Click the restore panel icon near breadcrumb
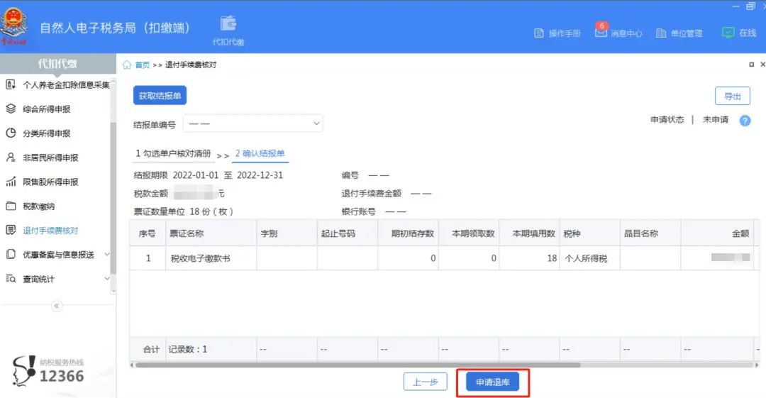The image size is (766, 398). [x=751, y=65]
